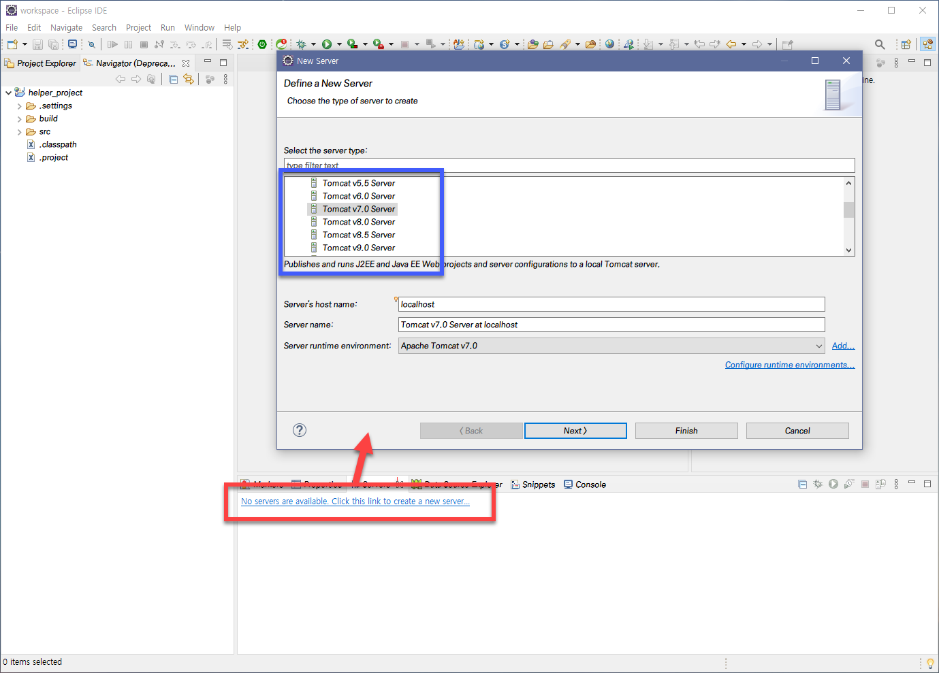
Task: Close the Navigator tab
Action: tap(186, 63)
